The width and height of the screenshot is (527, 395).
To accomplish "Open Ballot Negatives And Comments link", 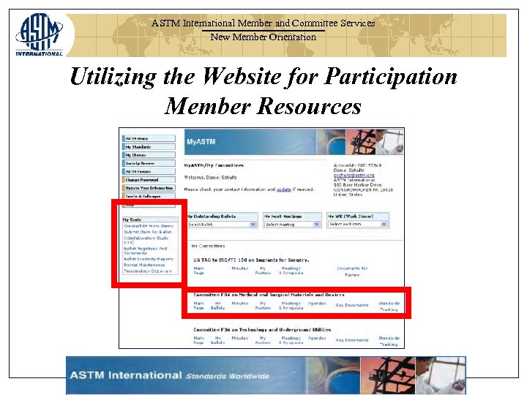I will pyautogui.click(x=145, y=251).
